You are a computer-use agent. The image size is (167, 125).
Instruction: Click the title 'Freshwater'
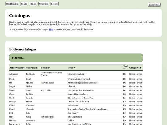click(x=73, y=106)
